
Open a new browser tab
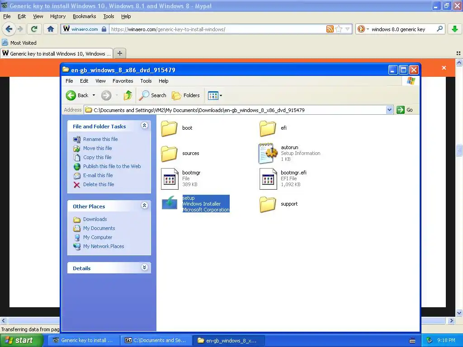(x=119, y=53)
